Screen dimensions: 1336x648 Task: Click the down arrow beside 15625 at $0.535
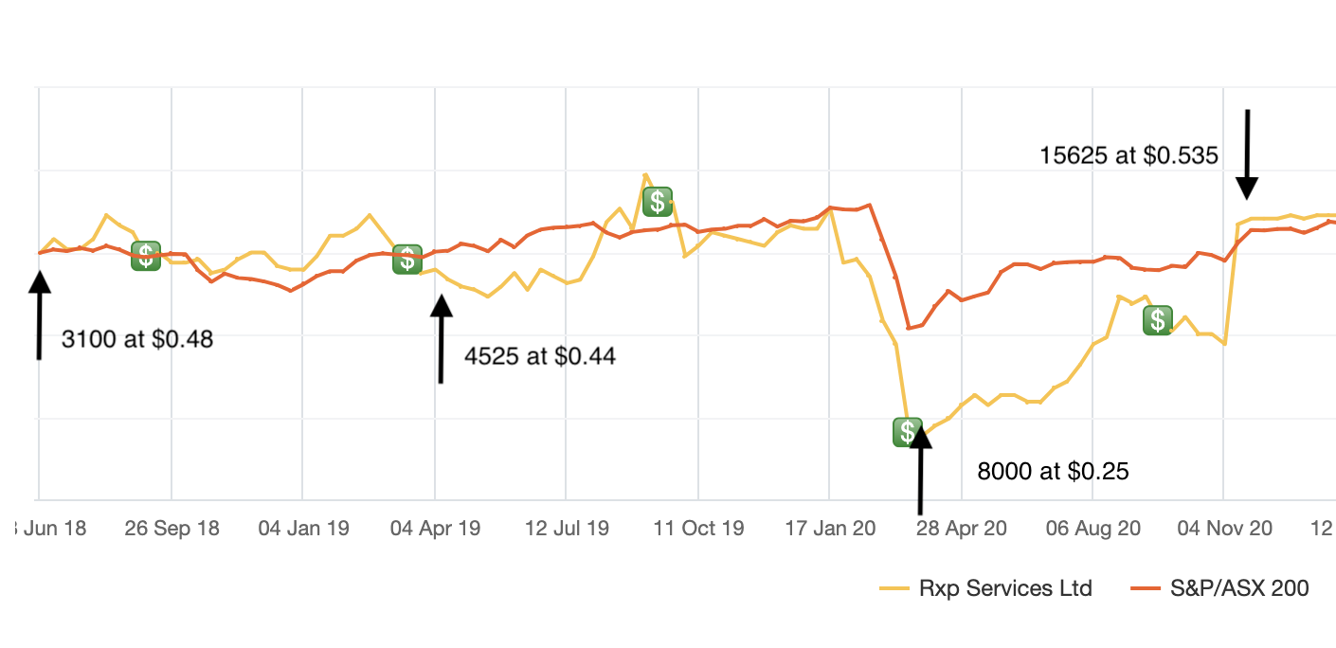pyautogui.click(x=1247, y=153)
